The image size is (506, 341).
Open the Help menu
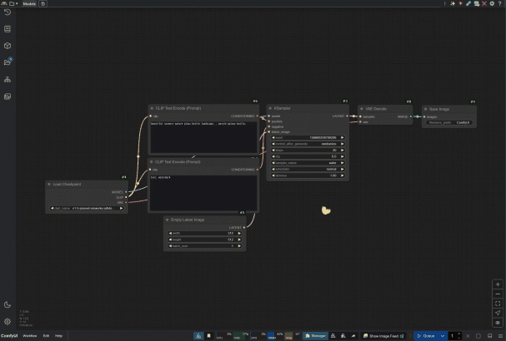tap(58, 336)
